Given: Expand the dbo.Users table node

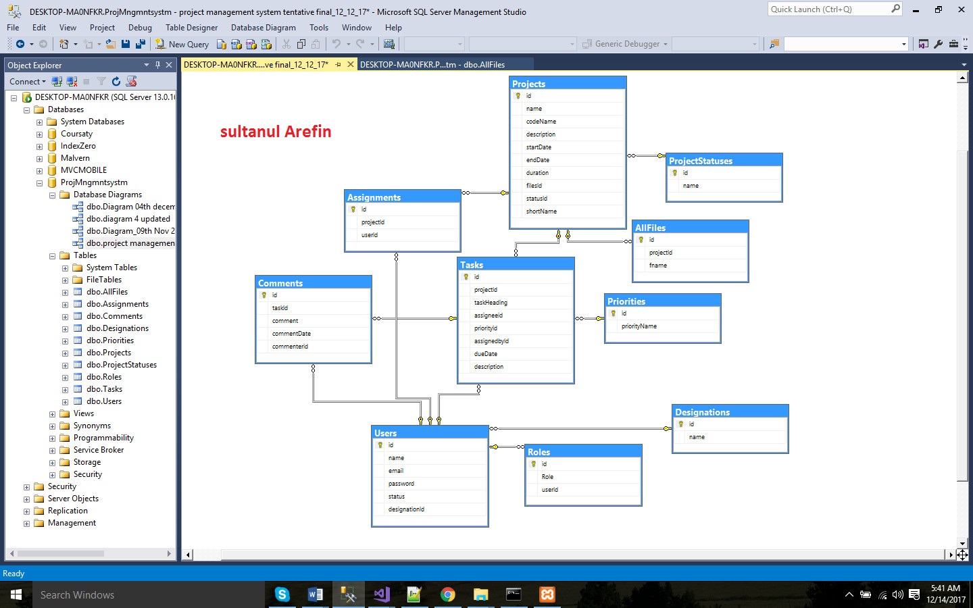Looking at the screenshot, I should click(65, 402).
